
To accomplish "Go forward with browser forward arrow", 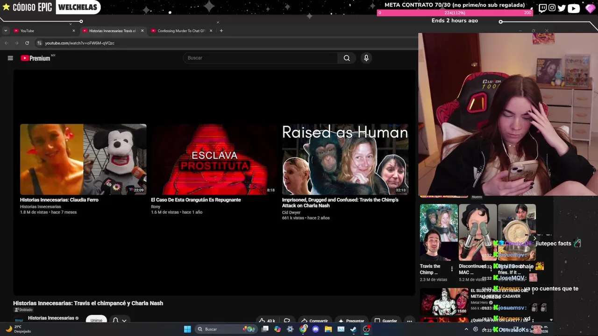I will tap(16, 43).
